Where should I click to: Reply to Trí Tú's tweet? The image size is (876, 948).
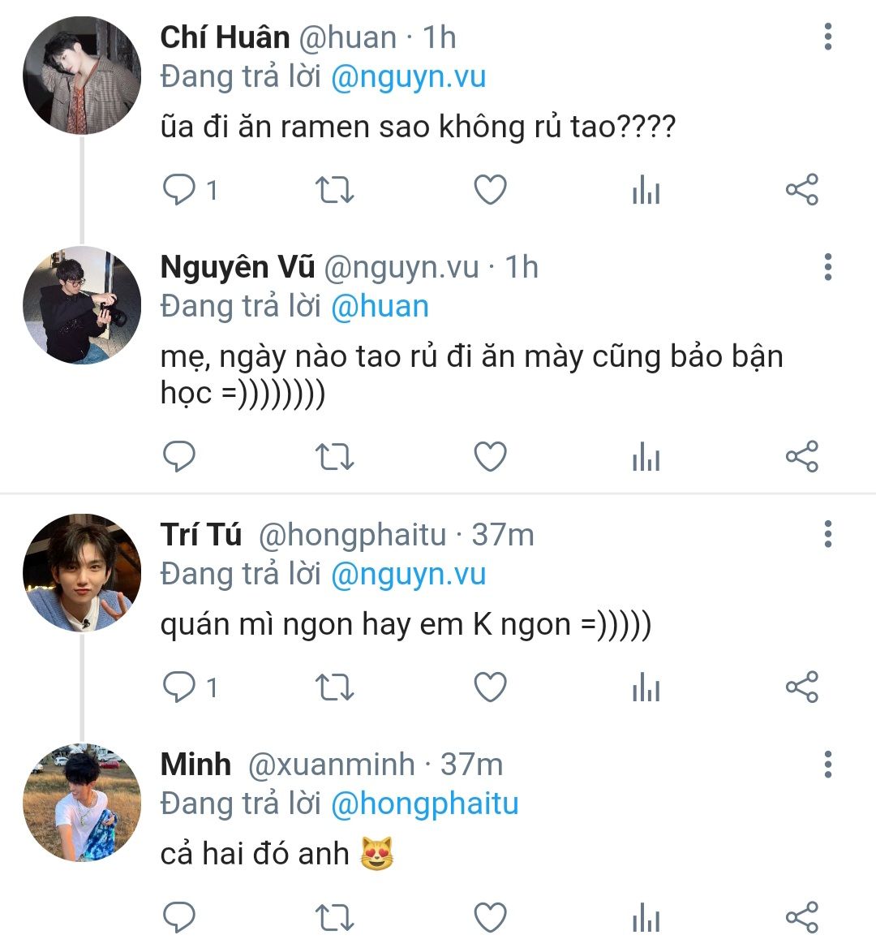[x=179, y=687]
